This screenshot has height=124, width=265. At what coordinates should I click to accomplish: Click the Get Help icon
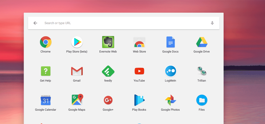45,71
